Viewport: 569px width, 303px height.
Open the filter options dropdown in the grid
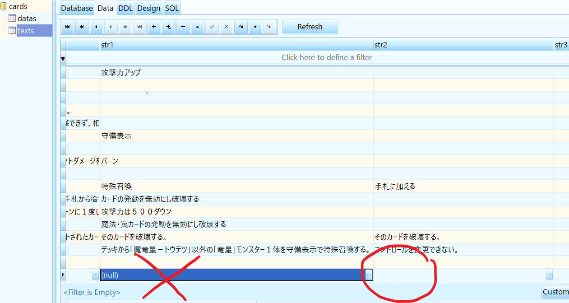tap(63, 58)
